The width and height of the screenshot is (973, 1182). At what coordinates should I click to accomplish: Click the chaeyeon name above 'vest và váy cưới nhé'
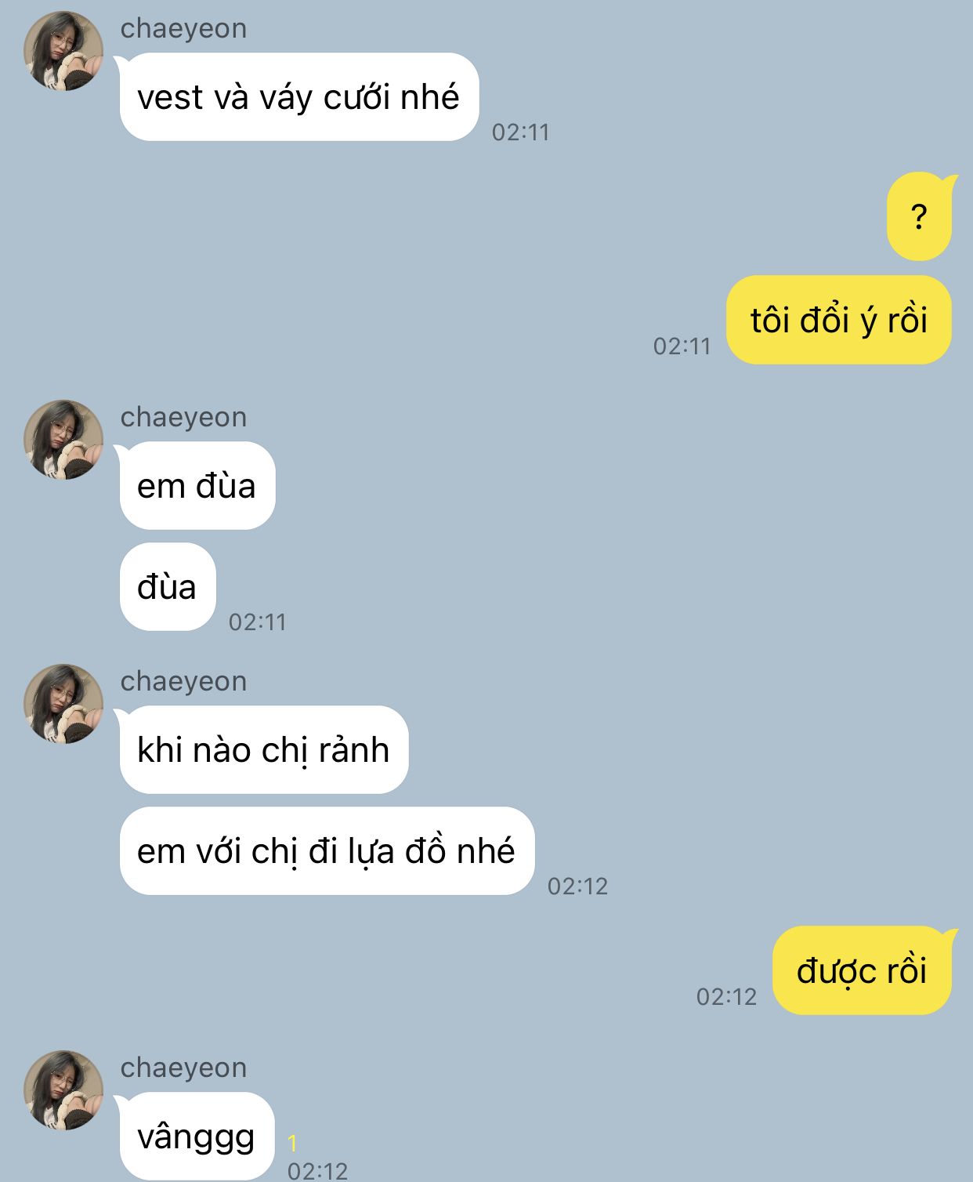183,28
